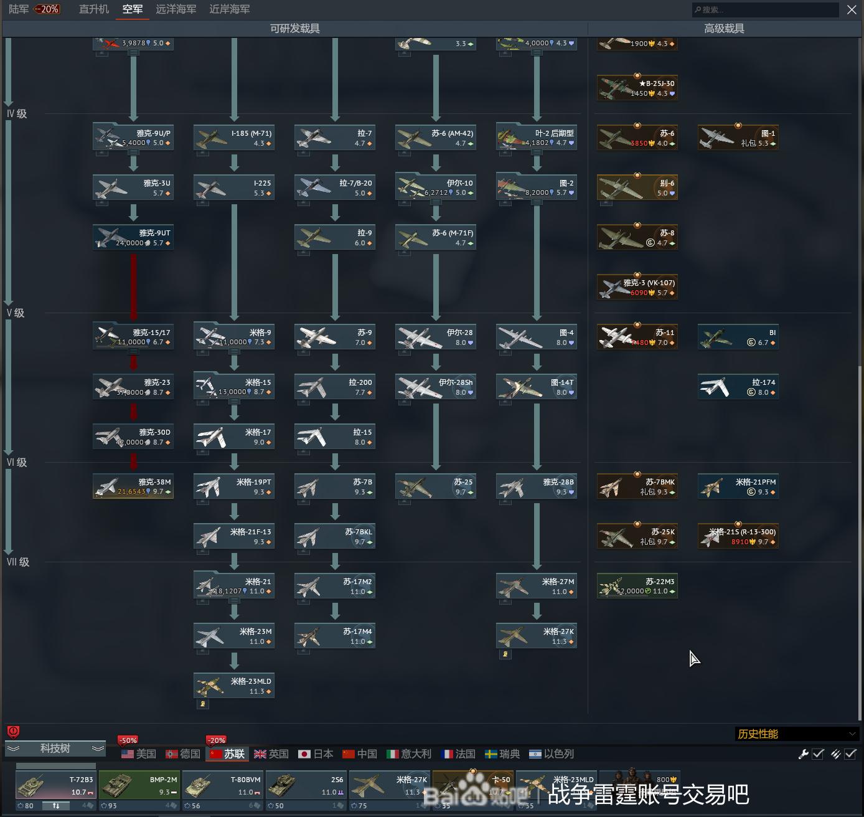Select the 米格-23MLD card in tech tree
864x817 pixels.
(x=234, y=685)
